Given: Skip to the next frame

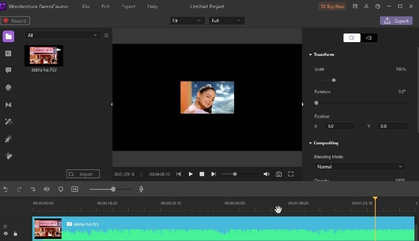Looking at the screenshot, I should [x=213, y=174].
